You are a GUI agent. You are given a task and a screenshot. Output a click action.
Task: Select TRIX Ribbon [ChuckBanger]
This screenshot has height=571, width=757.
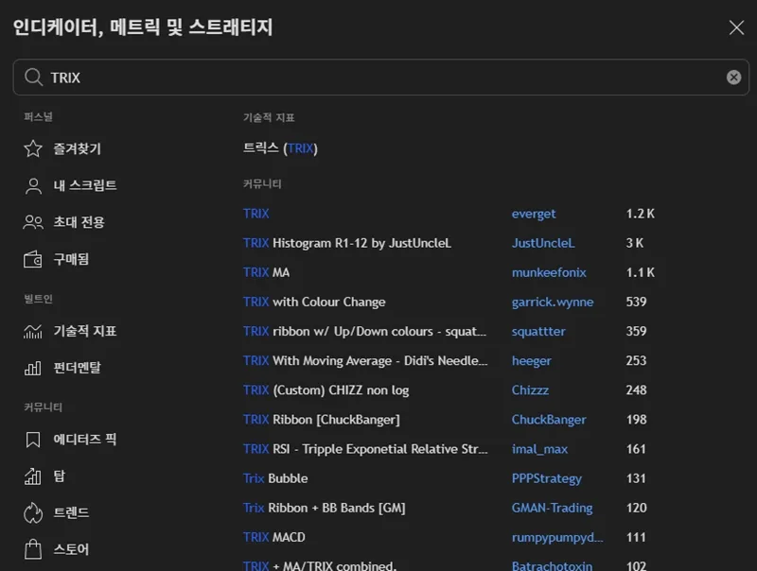322,420
